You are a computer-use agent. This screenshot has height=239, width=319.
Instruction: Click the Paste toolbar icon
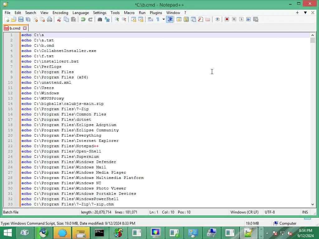(74, 19)
